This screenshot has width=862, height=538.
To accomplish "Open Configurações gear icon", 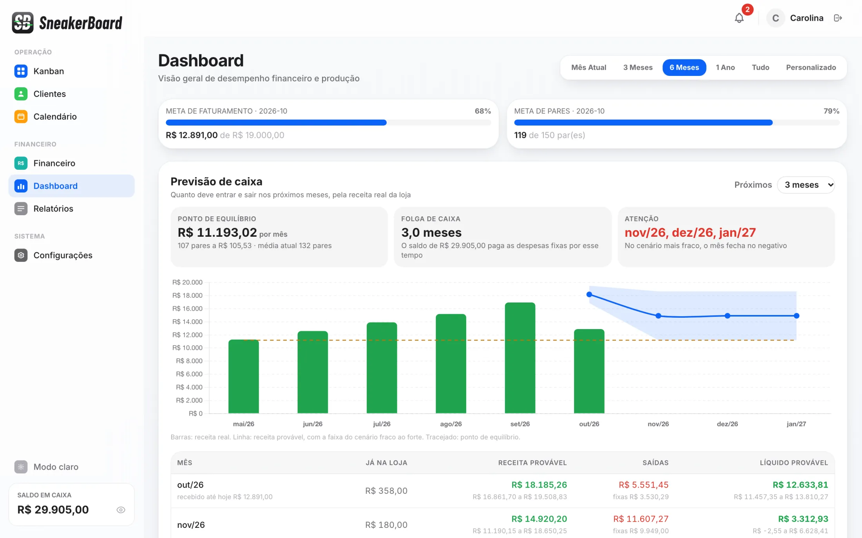I will click(x=21, y=255).
